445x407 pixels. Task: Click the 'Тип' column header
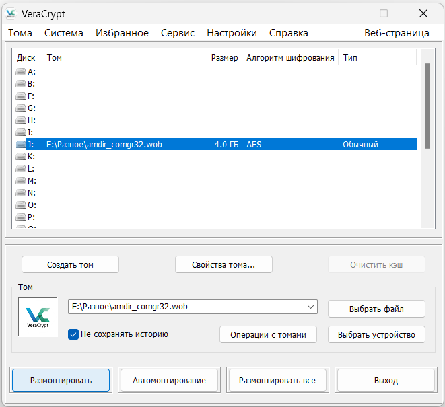tap(378, 58)
